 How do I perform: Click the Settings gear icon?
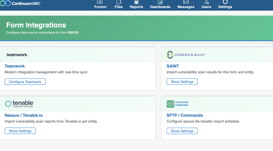225,2
